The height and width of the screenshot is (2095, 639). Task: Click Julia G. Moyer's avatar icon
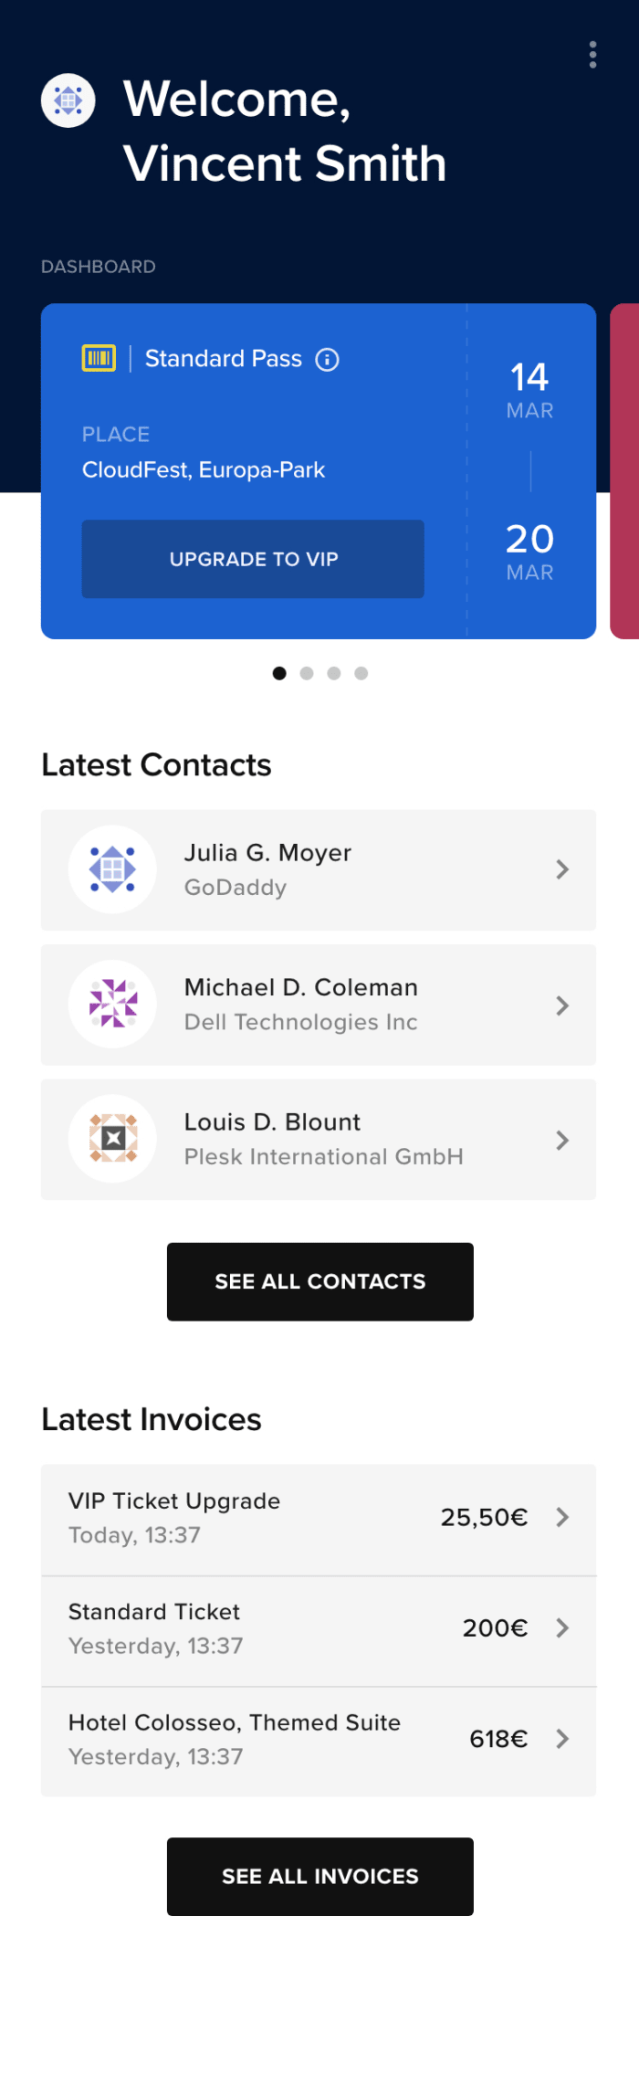(x=112, y=869)
